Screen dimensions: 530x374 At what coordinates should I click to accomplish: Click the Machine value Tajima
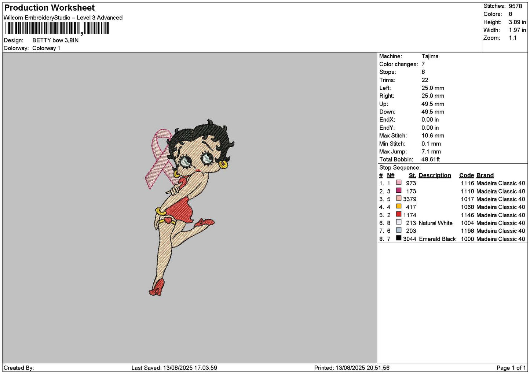pyautogui.click(x=430, y=56)
